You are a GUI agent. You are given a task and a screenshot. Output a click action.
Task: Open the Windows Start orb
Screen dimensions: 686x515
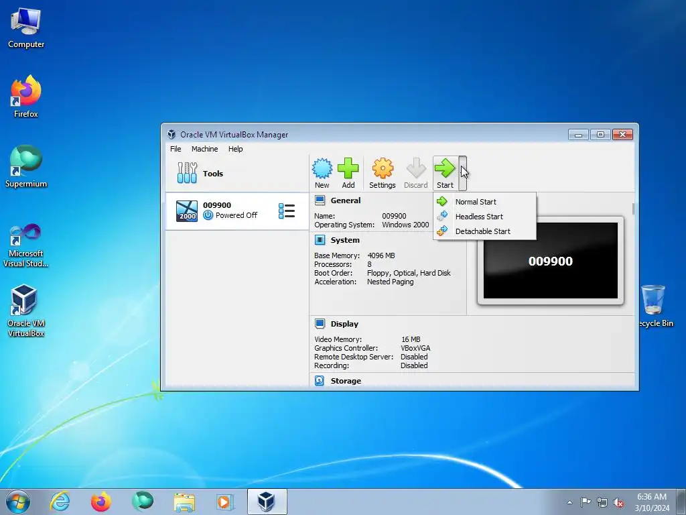coord(18,502)
